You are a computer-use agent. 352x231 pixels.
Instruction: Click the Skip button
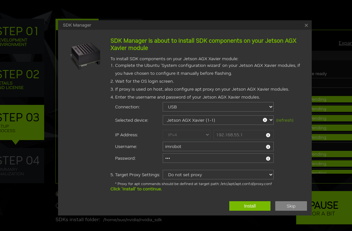click(291, 206)
